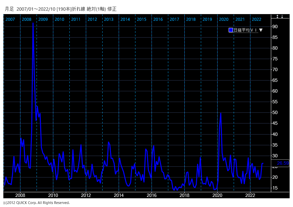Click the 月足 monthly period label in header
The image size is (293, 207).
(9, 9)
